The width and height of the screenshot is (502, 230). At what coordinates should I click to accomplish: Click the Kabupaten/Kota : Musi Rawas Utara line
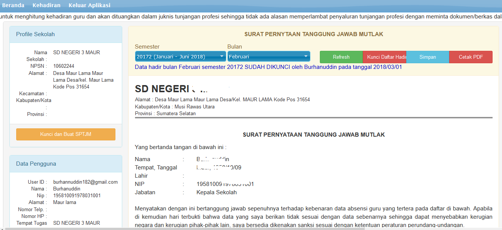pos(175,107)
